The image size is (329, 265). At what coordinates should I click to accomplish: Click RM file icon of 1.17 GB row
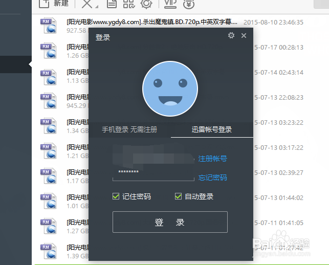click(x=49, y=176)
